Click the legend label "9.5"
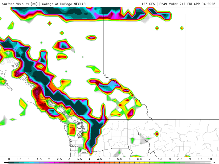219x164 pixels. tap(200, 159)
